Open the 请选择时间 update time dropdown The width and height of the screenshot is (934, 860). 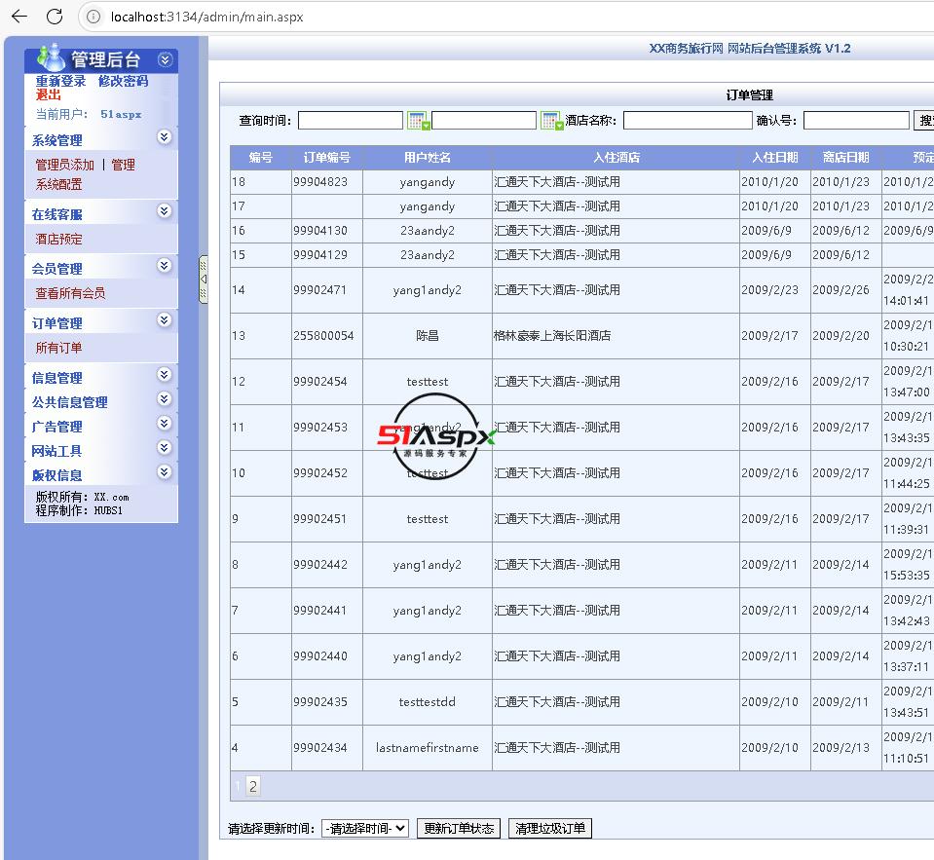point(365,829)
